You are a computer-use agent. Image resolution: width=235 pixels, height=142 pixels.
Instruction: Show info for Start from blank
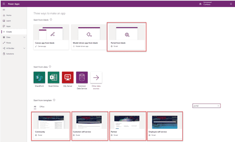51,20
